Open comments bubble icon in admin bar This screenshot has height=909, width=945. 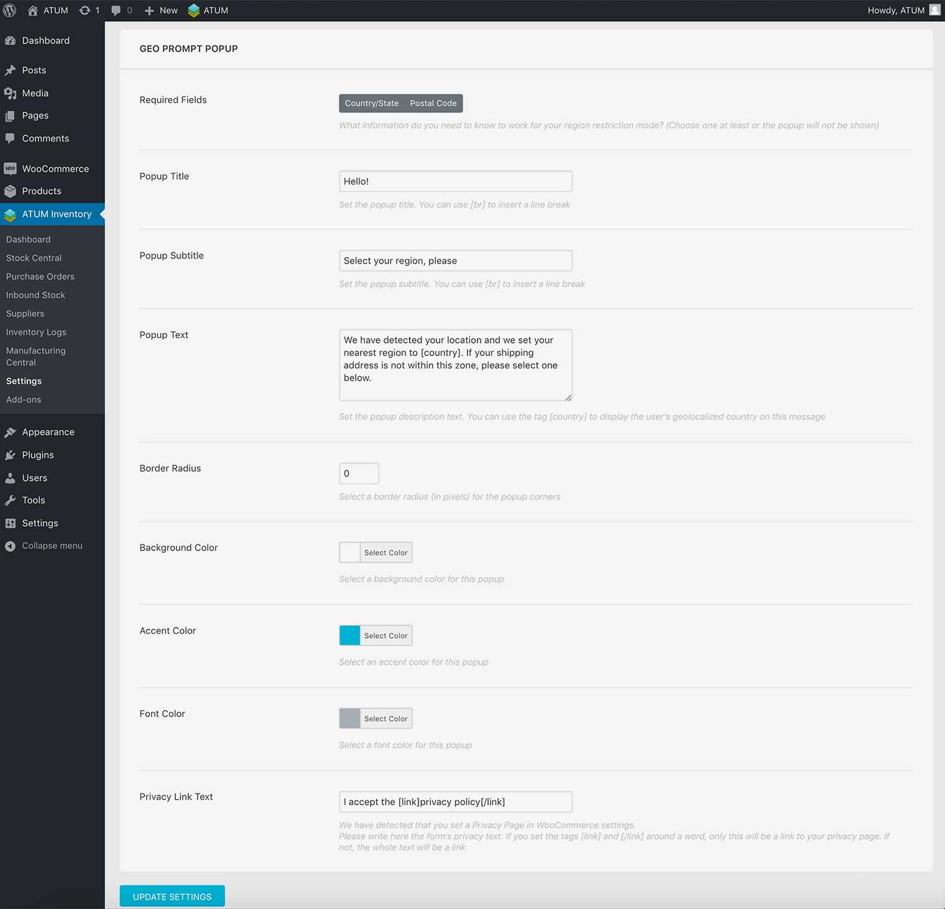[x=116, y=11]
